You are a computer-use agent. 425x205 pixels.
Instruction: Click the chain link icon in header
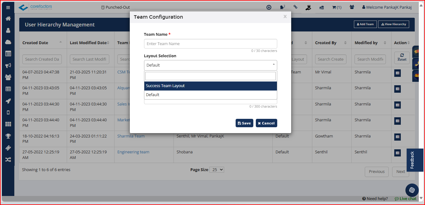295,7
